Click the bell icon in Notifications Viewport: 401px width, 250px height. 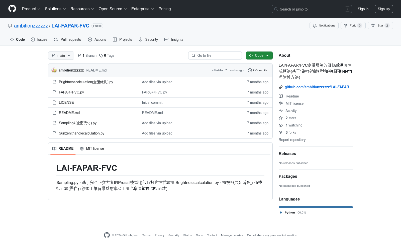coord(315,25)
